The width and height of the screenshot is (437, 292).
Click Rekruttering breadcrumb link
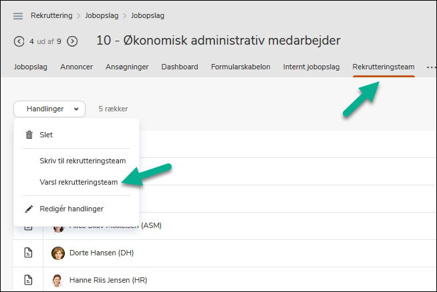click(52, 15)
